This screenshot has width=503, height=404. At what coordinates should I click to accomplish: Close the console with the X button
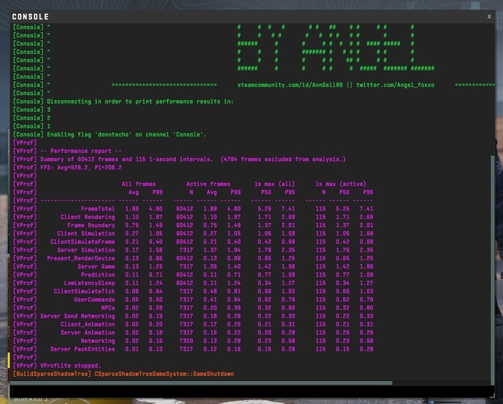click(489, 16)
